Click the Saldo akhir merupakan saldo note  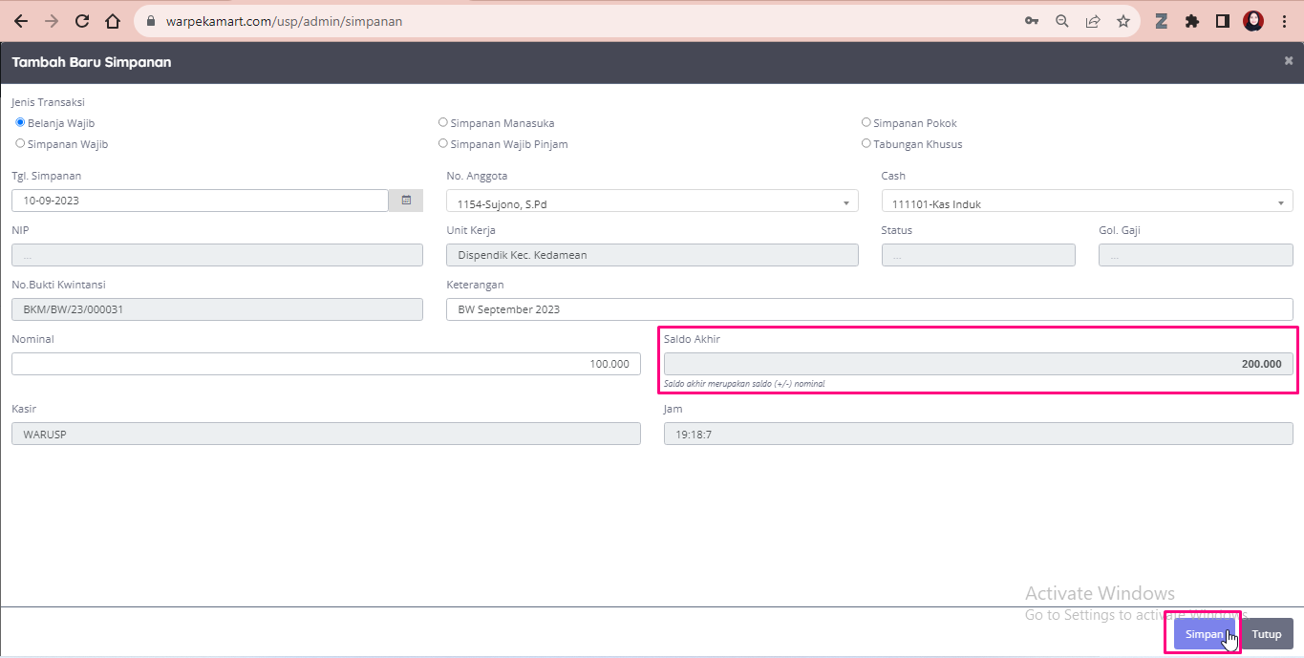click(x=744, y=384)
